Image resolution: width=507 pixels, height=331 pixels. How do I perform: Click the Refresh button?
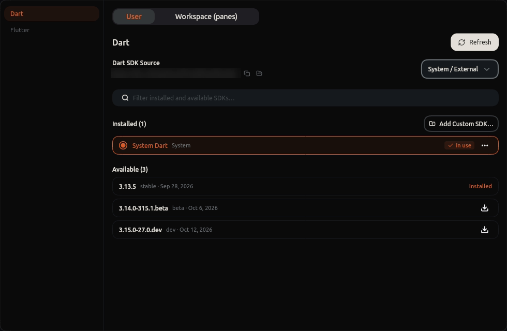click(x=474, y=42)
